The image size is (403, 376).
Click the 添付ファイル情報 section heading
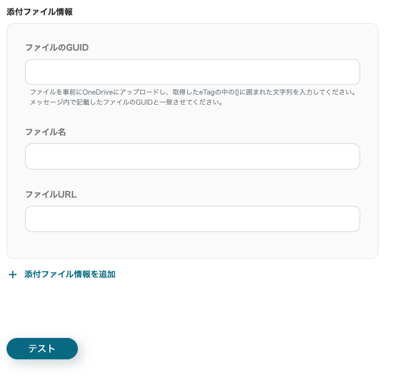(x=39, y=12)
